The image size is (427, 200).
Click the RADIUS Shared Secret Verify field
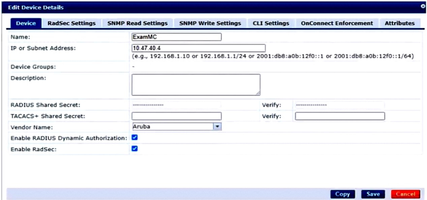point(339,105)
